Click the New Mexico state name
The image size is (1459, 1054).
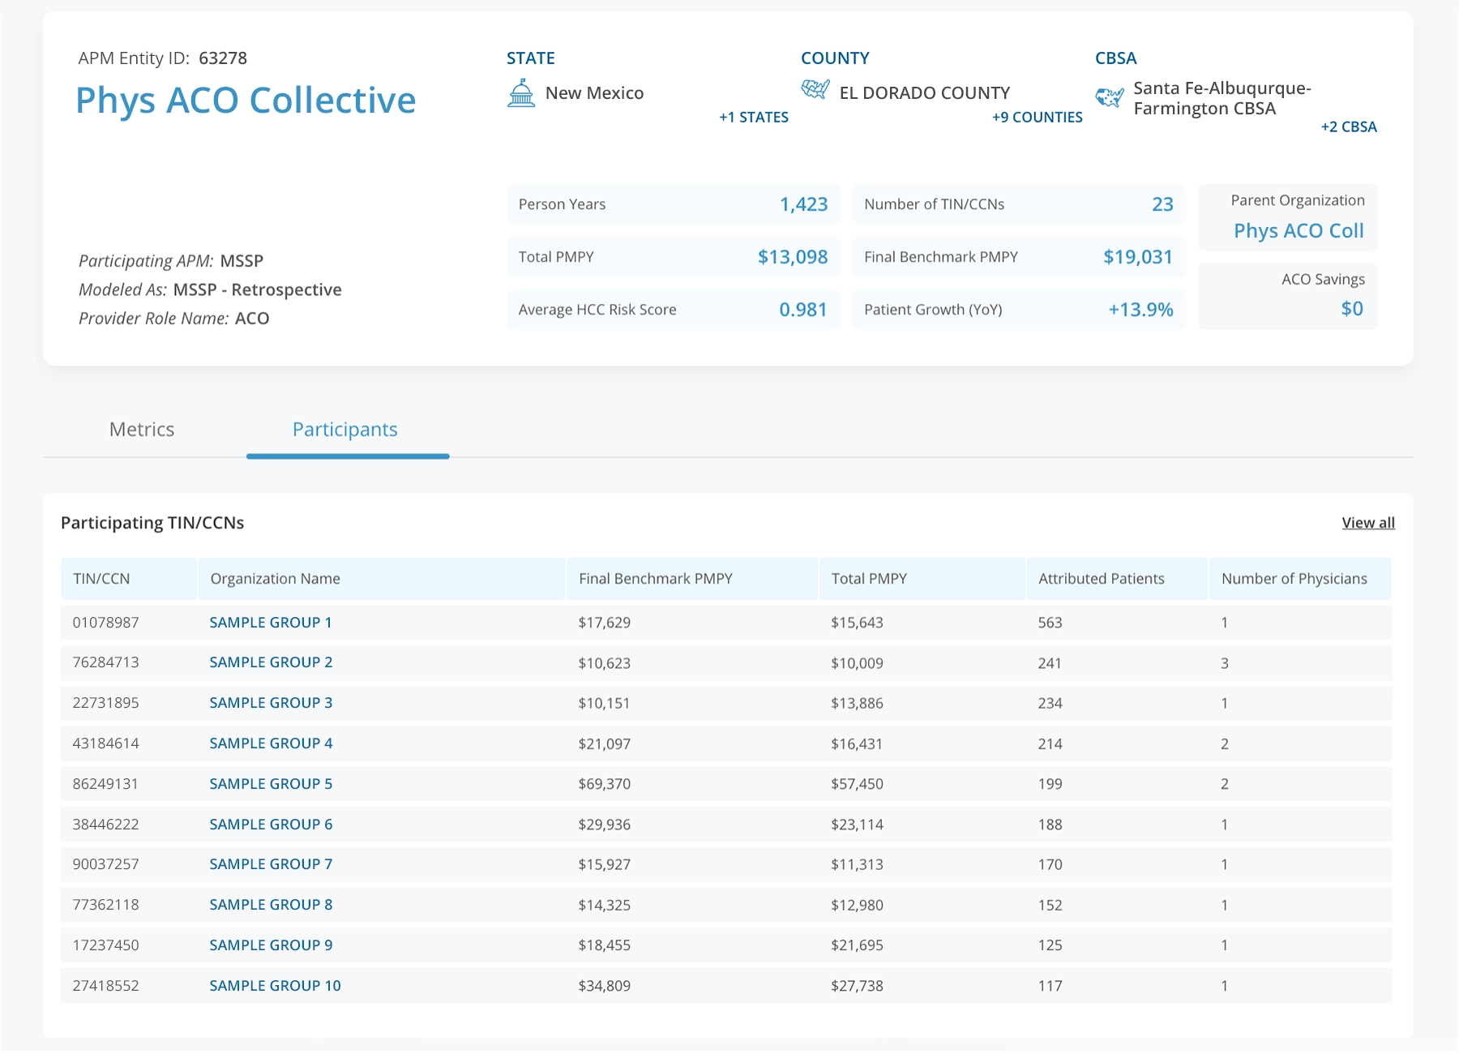[x=594, y=93]
